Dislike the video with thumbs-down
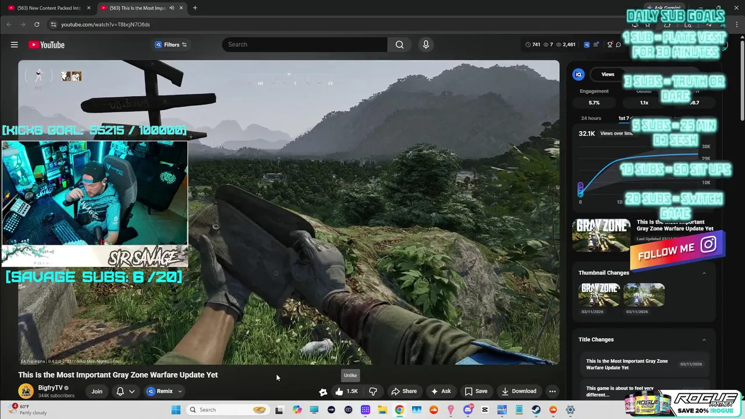Viewport: 745px width, 419px height. tap(373, 391)
